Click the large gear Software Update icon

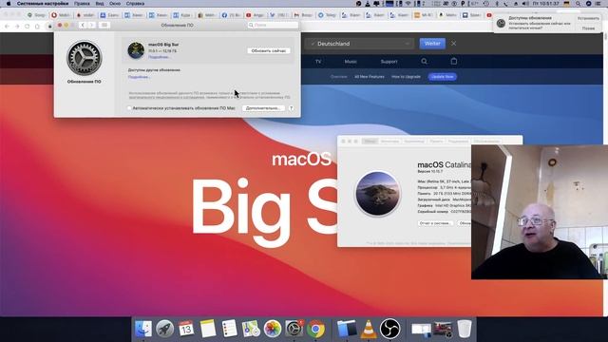[85, 58]
